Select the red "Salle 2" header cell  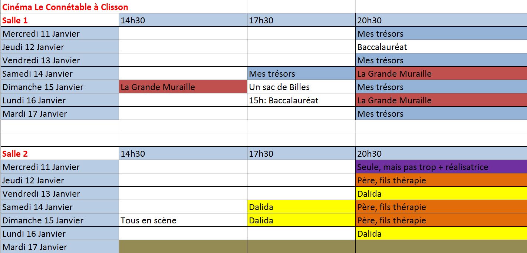coord(59,154)
